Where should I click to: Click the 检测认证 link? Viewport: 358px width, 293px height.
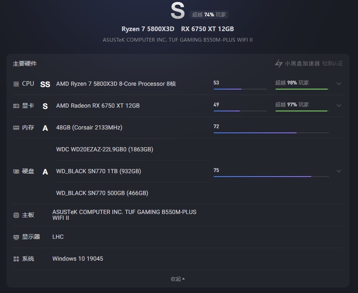click(x=332, y=64)
